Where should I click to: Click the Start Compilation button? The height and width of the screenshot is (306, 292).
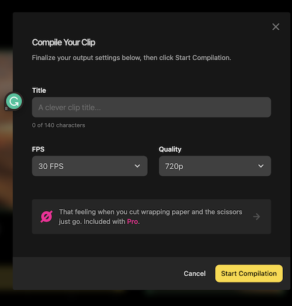point(249,274)
